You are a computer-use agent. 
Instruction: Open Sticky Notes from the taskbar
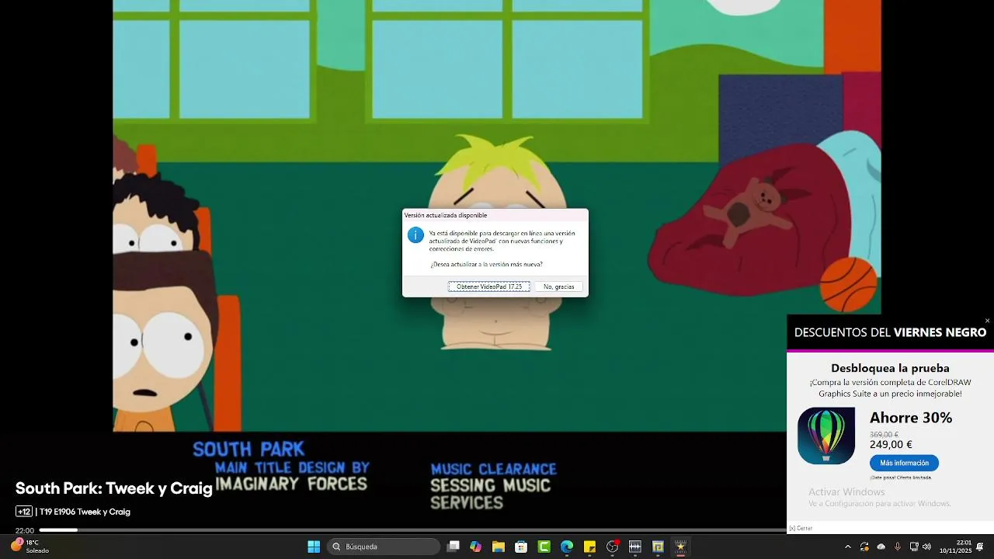pyautogui.click(x=589, y=547)
